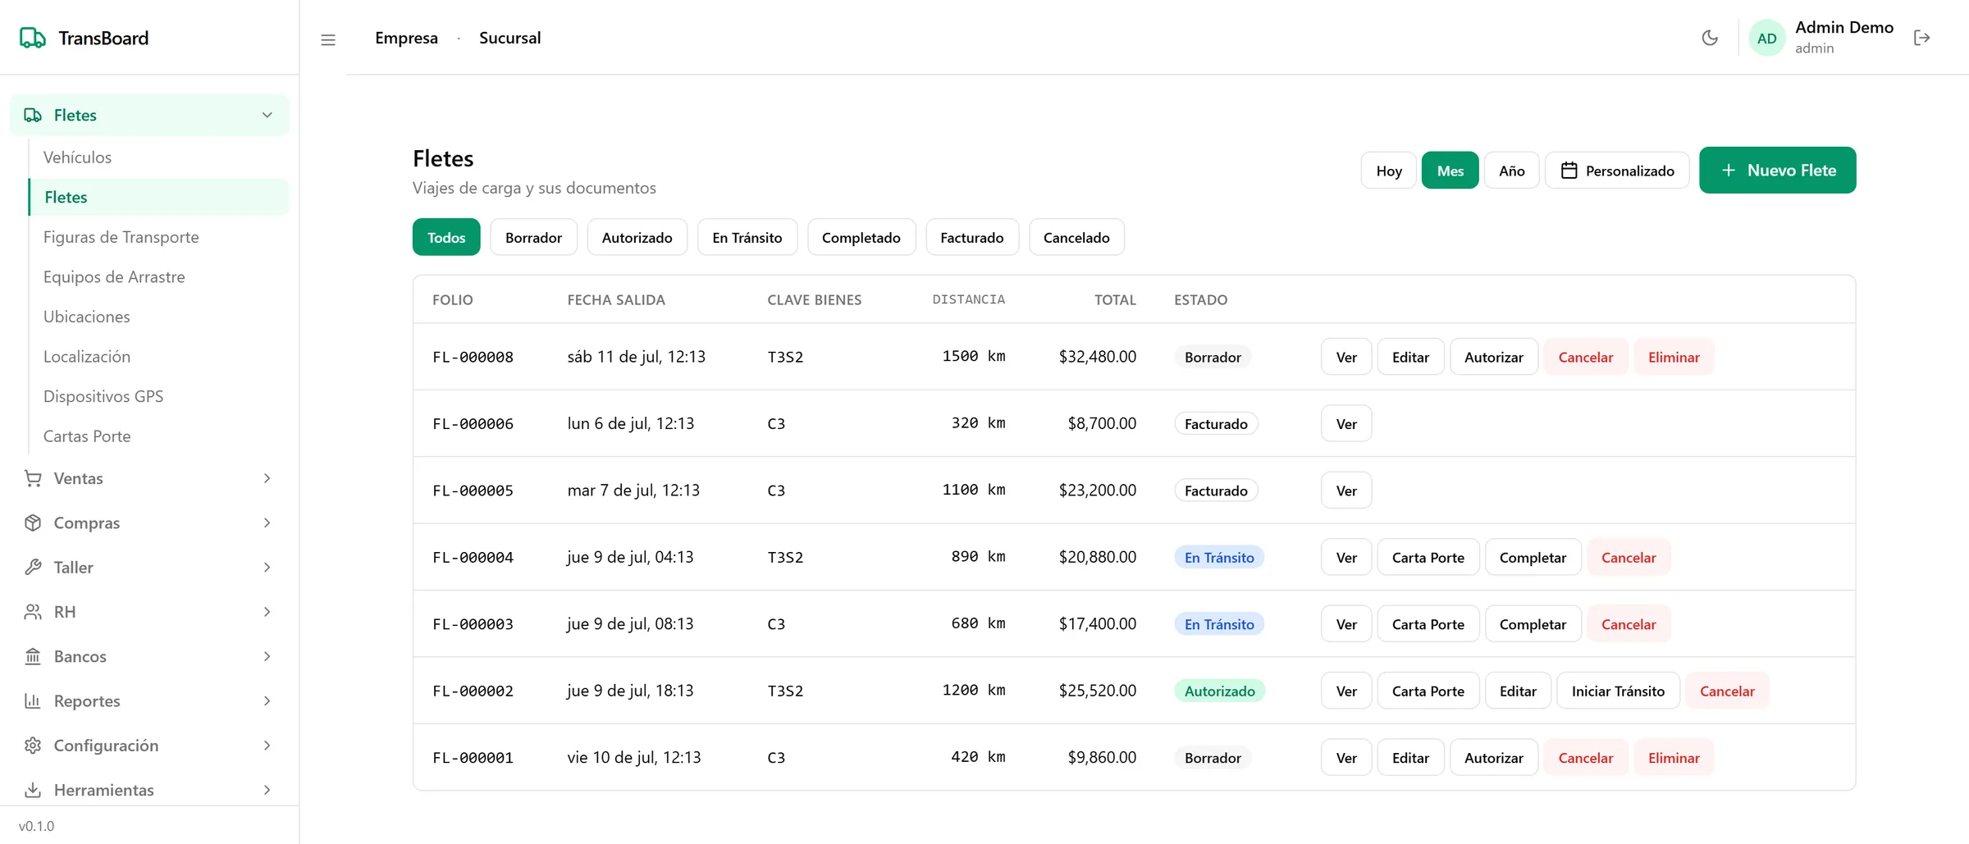This screenshot has height=844, width=1969.
Task: Expand the Compras menu chevron
Action: pos(267,522)
